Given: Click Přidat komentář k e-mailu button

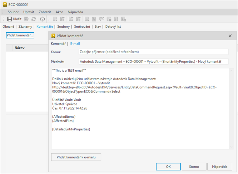Looking at the screenshot, I should pyautogui.click(x=76, y=157).
